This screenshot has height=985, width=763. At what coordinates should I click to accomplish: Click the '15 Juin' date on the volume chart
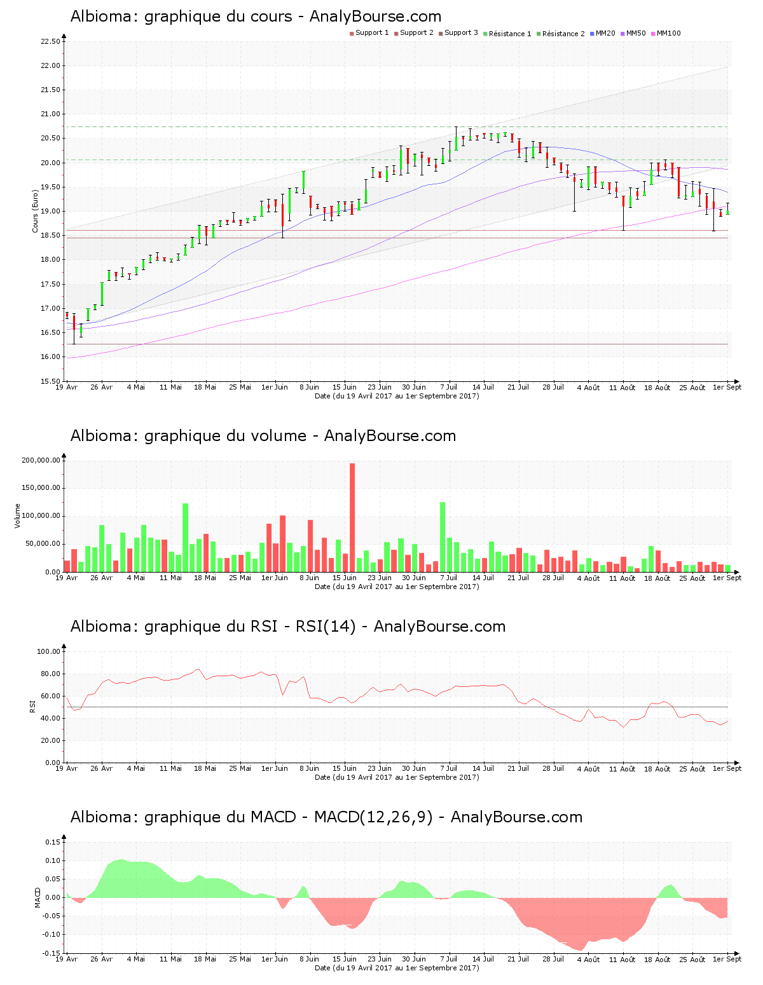click(345, 578)
